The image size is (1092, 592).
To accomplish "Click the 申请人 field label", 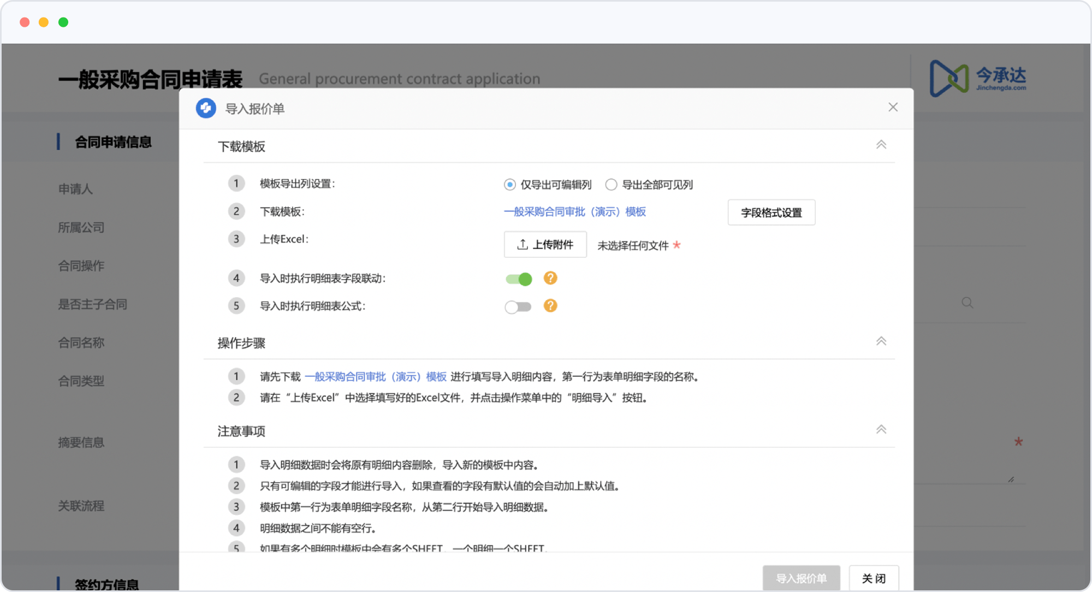I will pos(75,189).
